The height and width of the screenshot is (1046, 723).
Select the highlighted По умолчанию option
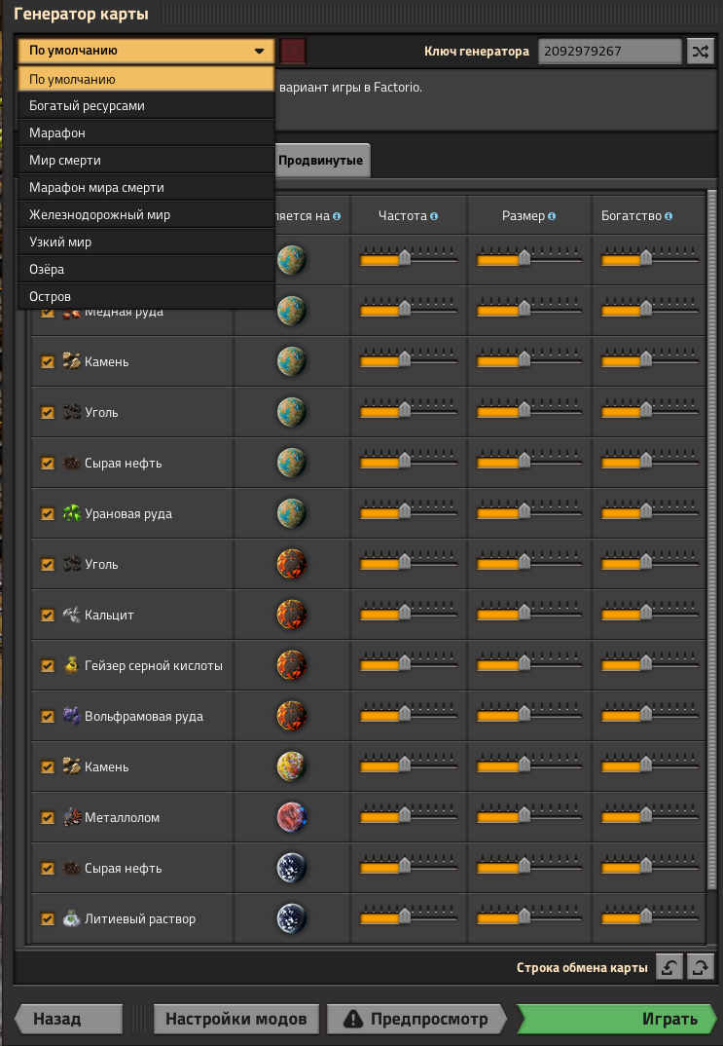tap(146, 79)
